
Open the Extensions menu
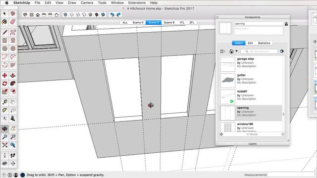click(x=137, y=2)
